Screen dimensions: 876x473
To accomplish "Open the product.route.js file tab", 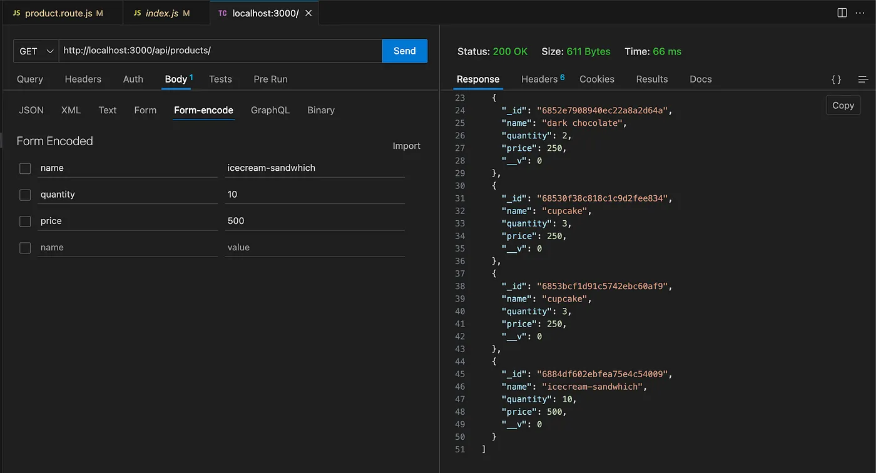I will (x=61, y=12).
